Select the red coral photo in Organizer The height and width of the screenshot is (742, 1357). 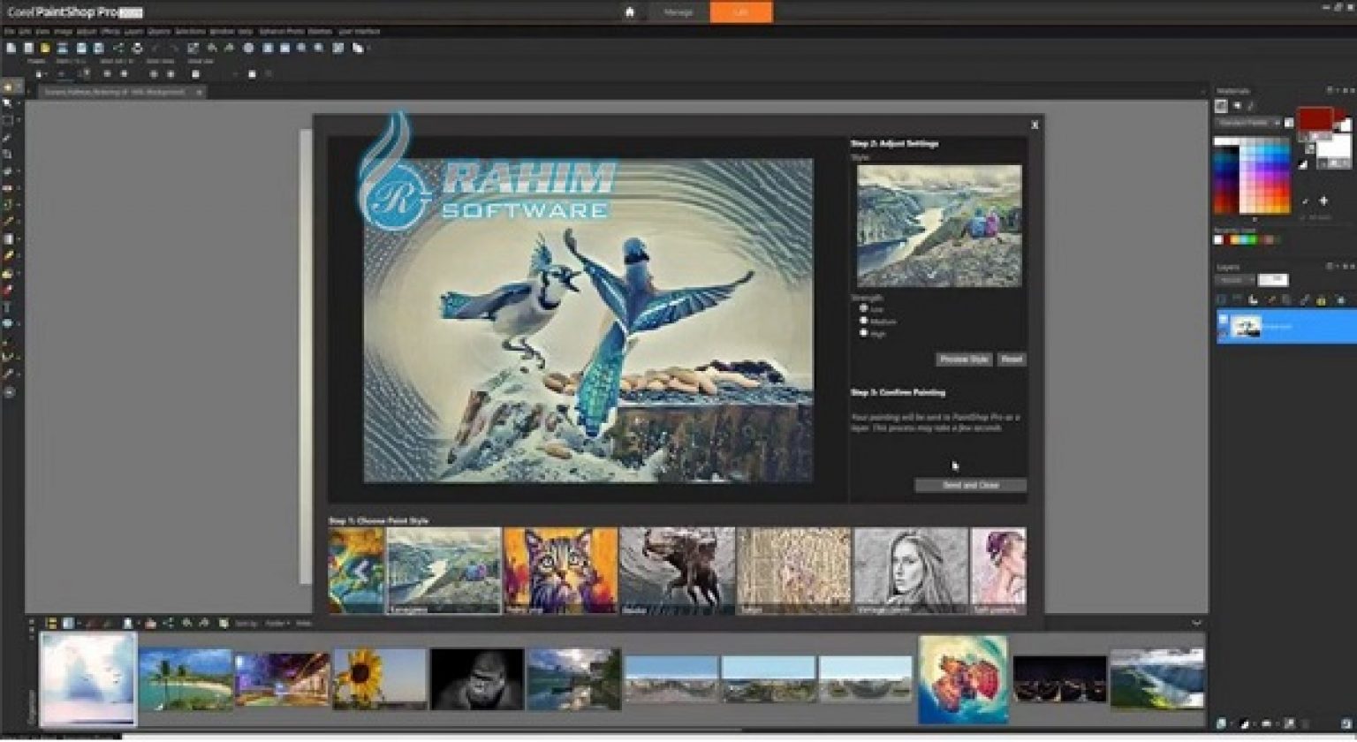(x=963, y=679)
